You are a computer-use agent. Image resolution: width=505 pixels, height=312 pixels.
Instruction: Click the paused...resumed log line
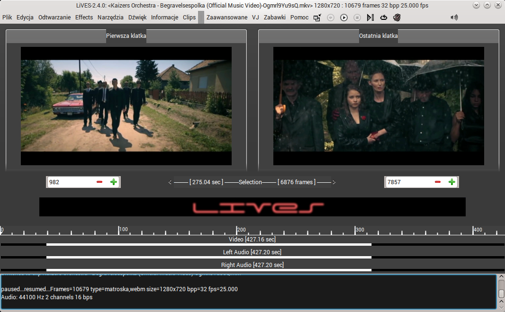(x=119, y=289)
